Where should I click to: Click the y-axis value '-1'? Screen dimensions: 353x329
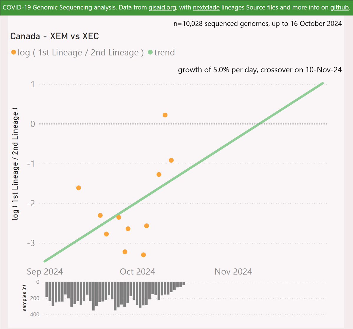pyautogui.click(x=31, y=164)
